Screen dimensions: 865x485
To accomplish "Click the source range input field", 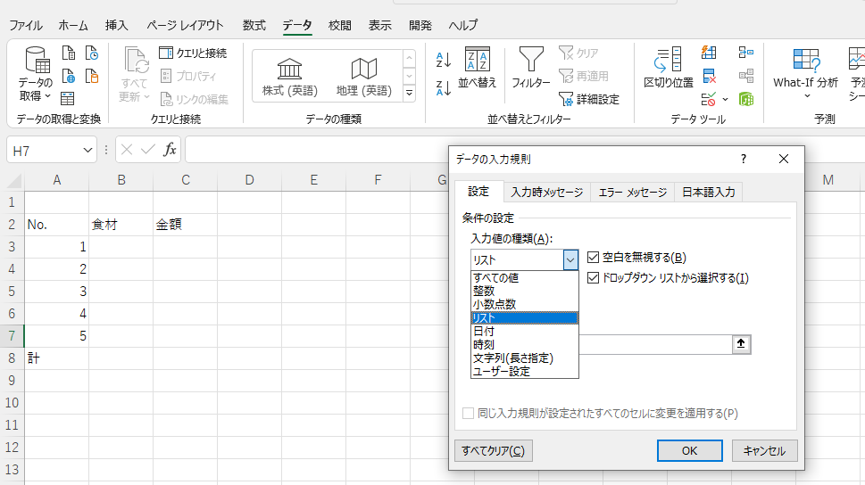I will click(656, 344).
